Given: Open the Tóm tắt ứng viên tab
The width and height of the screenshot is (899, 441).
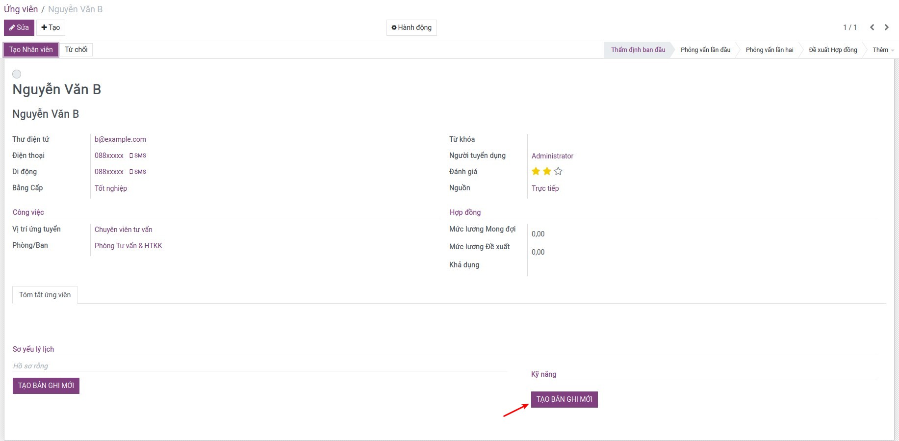Looking at the screenshot, I should coord(45,295).
